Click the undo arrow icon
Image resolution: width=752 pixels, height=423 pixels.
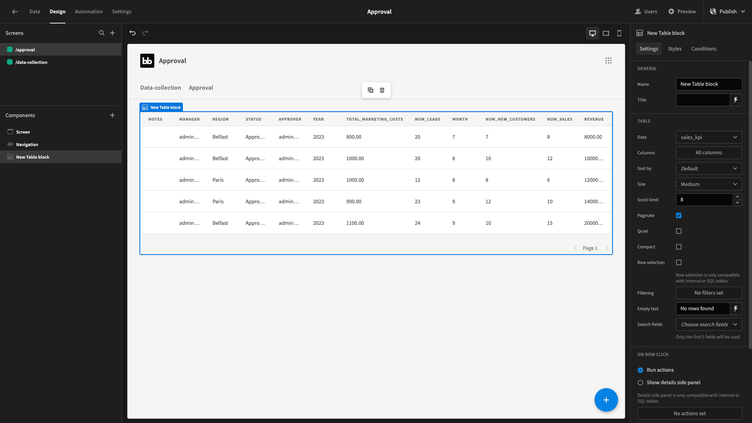pos(132,33)
